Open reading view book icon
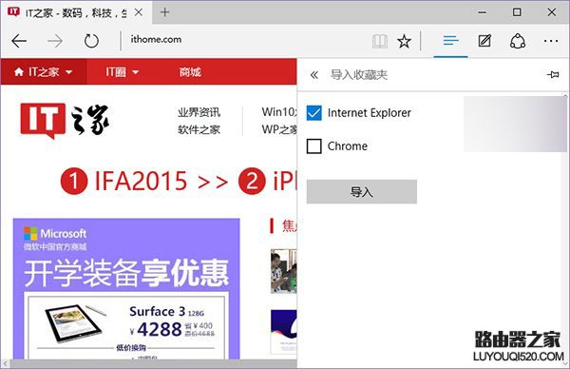Viewport: 570px width, 369px height. pyautogui.click(x=380, y=41)
